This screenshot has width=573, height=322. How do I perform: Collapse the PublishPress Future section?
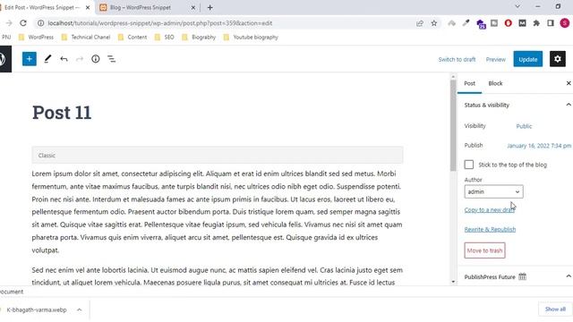[x=569, y=276]
